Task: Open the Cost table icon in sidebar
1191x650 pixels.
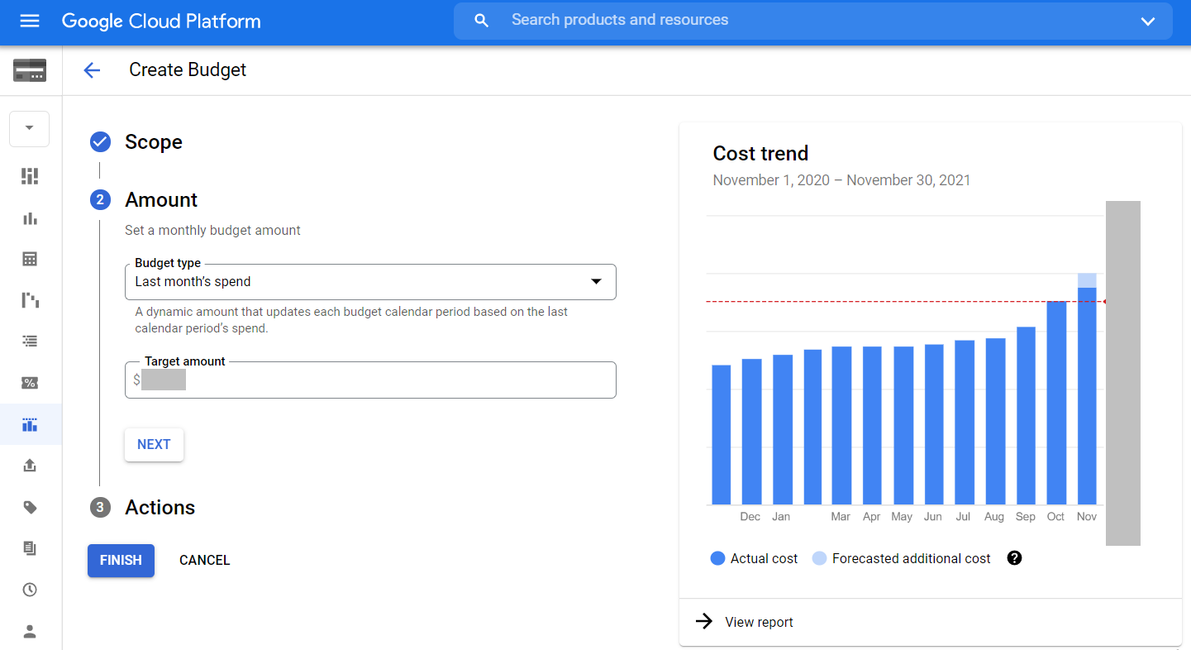Action: point(30,259)
